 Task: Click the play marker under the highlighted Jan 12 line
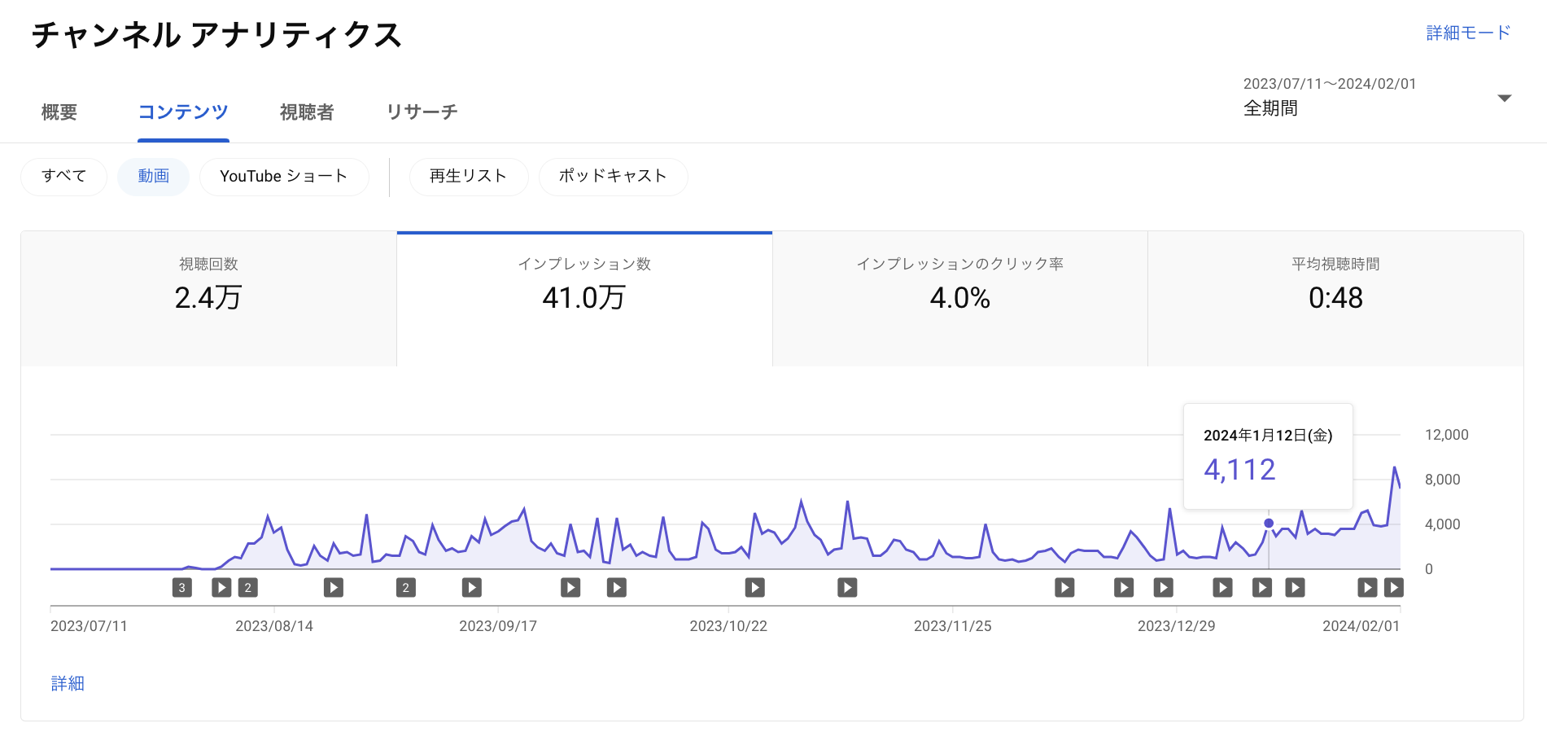click(1262, 587)
